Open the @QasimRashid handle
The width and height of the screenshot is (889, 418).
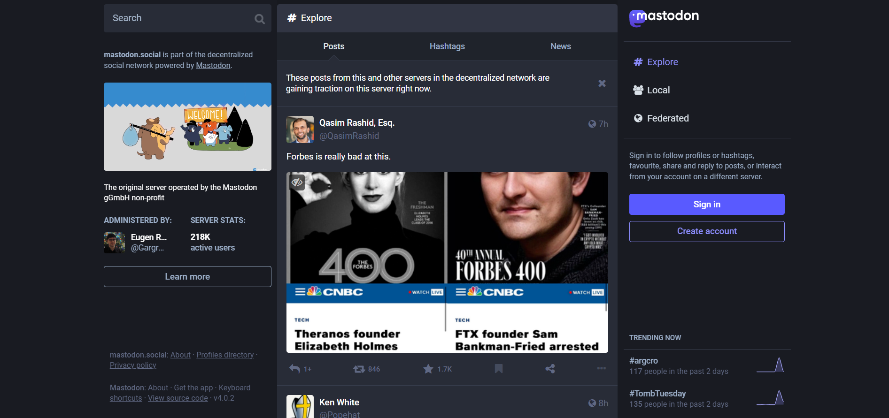coord(349,136)
